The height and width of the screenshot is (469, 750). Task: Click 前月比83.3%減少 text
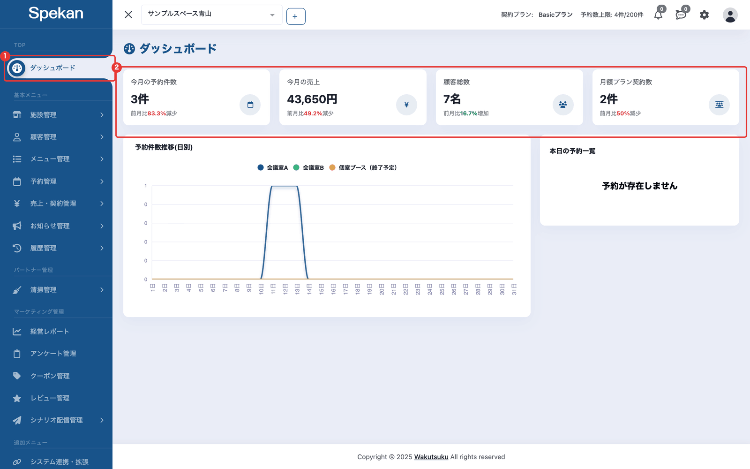click(x=154, y=113)
